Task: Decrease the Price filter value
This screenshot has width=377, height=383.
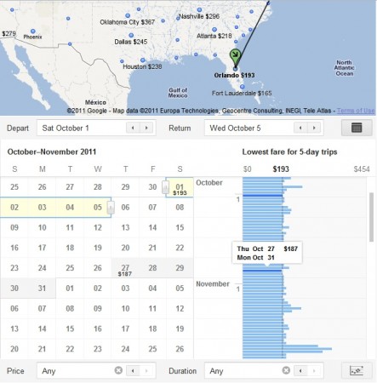Action: [133, 371]
